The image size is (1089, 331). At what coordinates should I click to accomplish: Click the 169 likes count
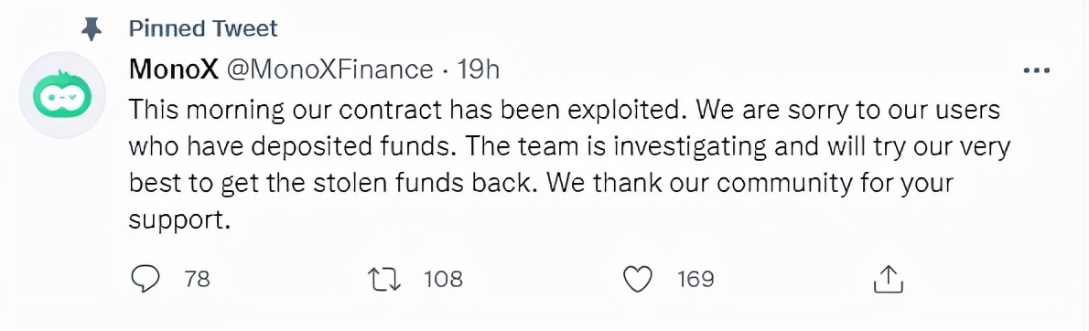(695, 279)
